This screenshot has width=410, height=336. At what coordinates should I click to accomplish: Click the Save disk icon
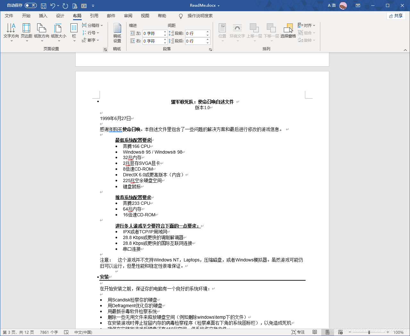pos(44,5)
